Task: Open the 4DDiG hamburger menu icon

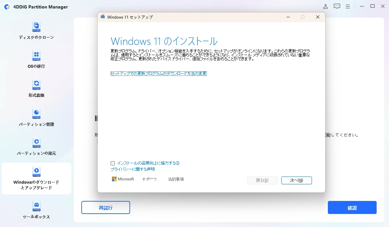Action: point(348,7)
